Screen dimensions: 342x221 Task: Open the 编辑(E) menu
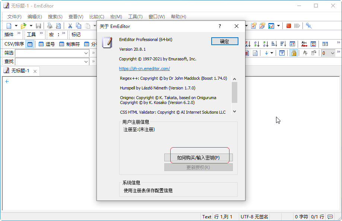(x=35, y=17)
